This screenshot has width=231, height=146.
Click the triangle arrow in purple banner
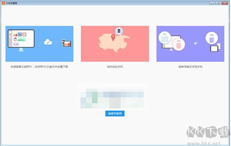195,44
